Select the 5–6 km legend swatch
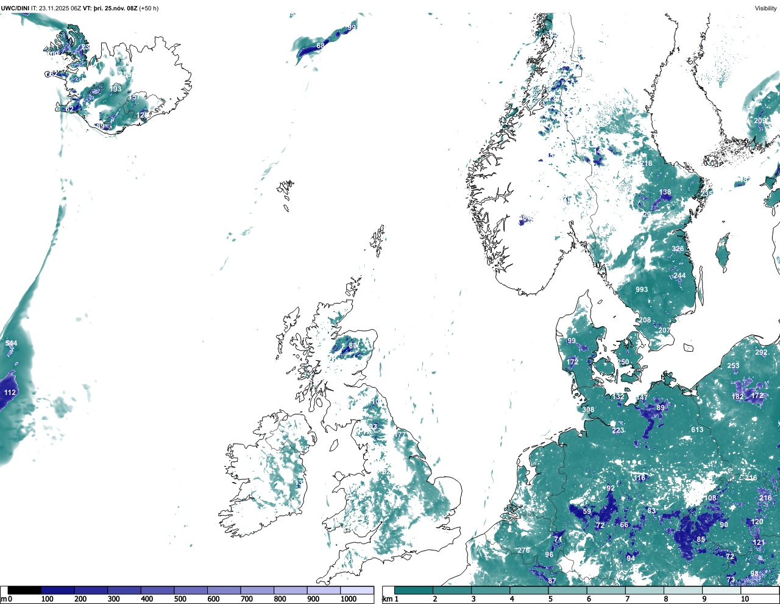Viewport: 780px width, 604px height. click(x=567, y=590)
